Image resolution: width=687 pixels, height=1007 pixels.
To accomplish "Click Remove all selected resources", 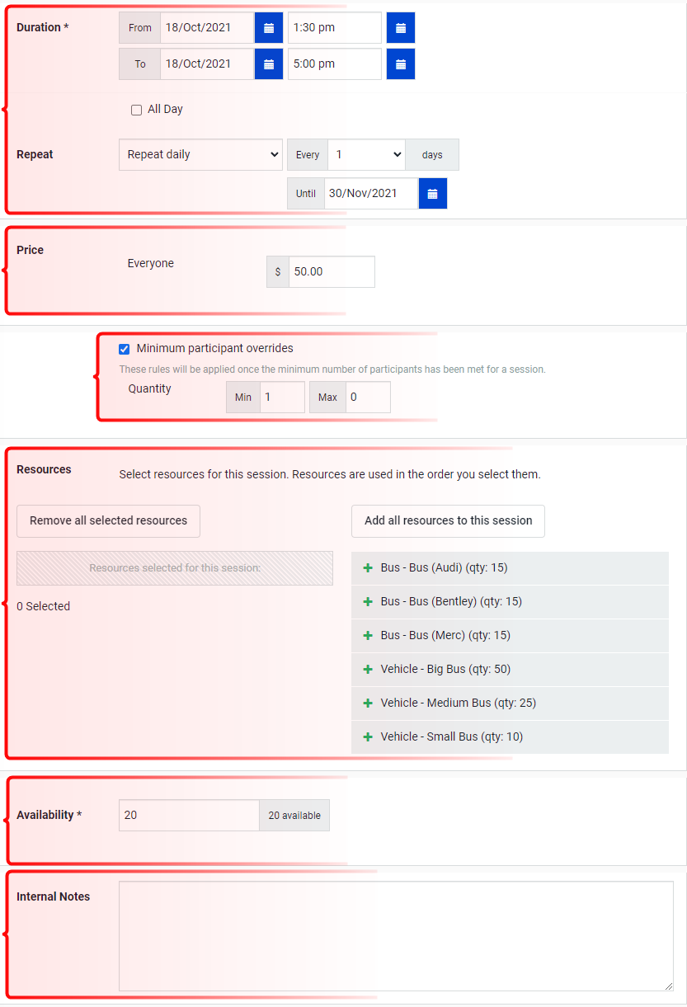I will pos(108,521).
